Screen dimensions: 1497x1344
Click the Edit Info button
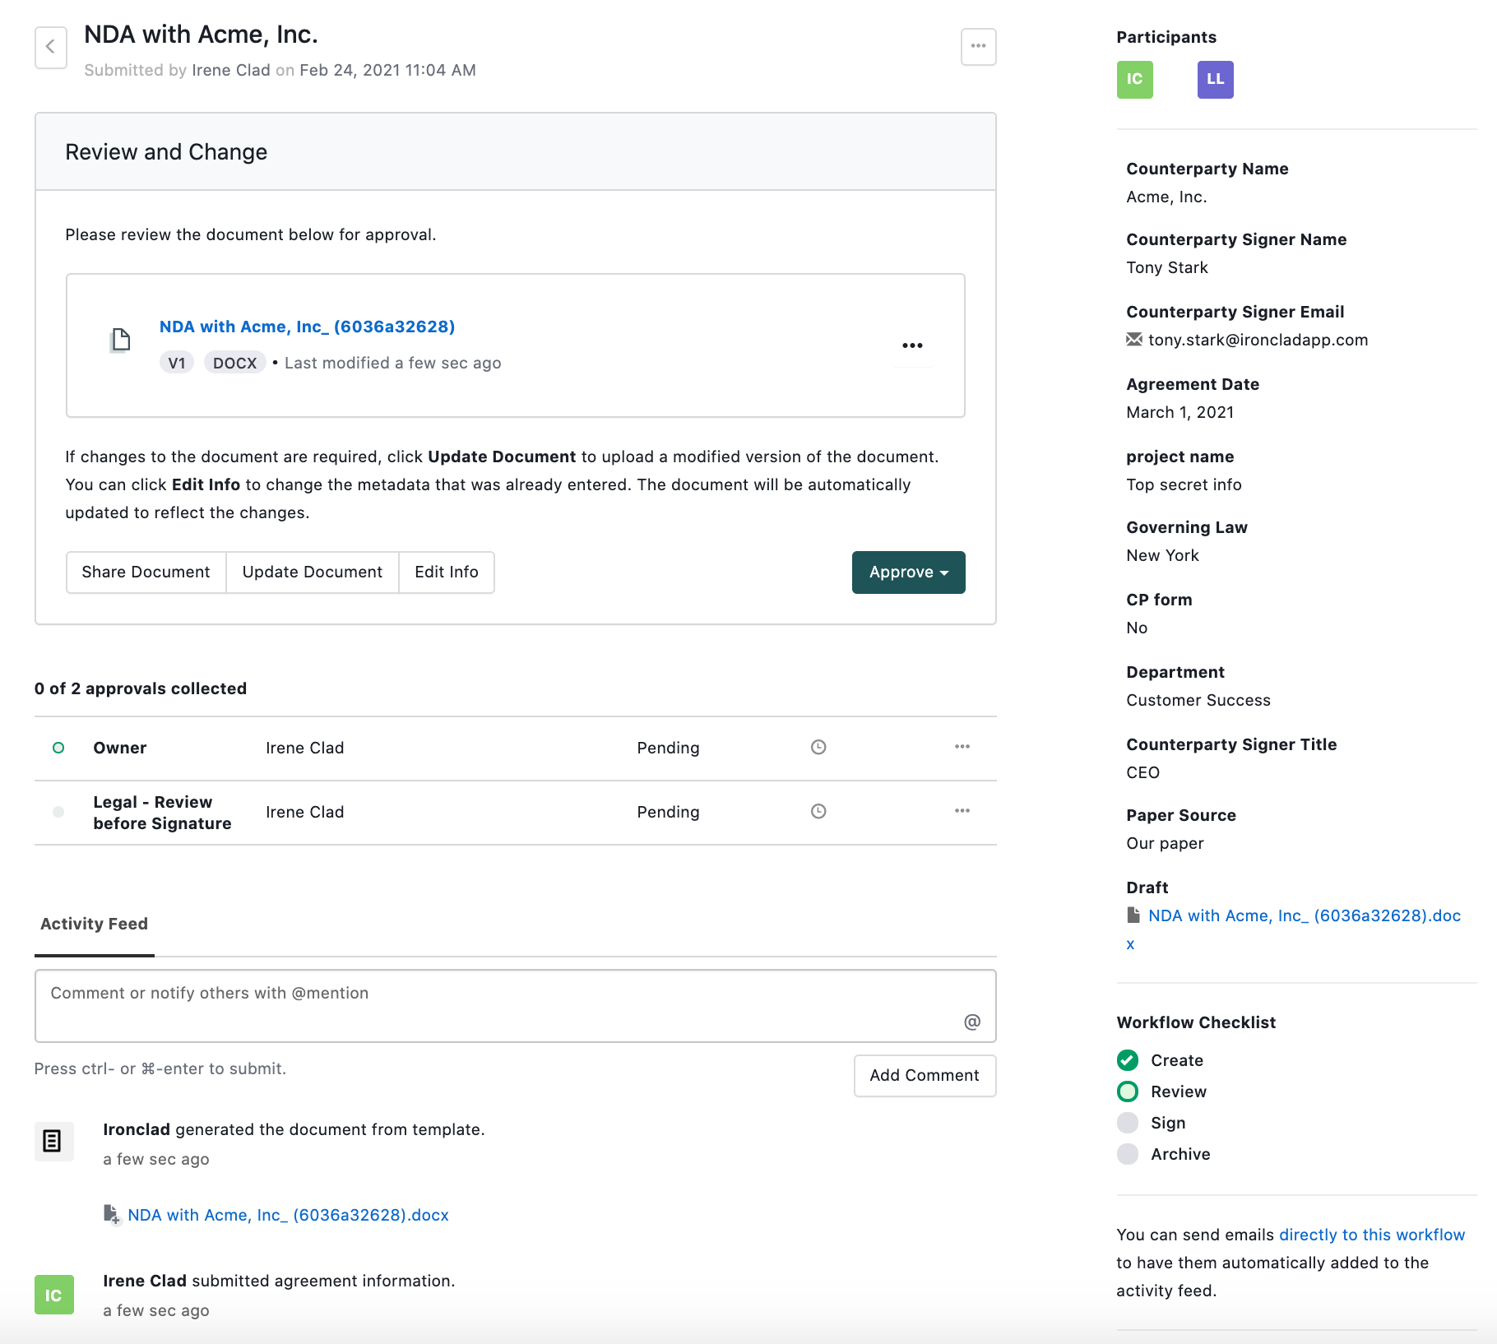(x=446, y=572)
